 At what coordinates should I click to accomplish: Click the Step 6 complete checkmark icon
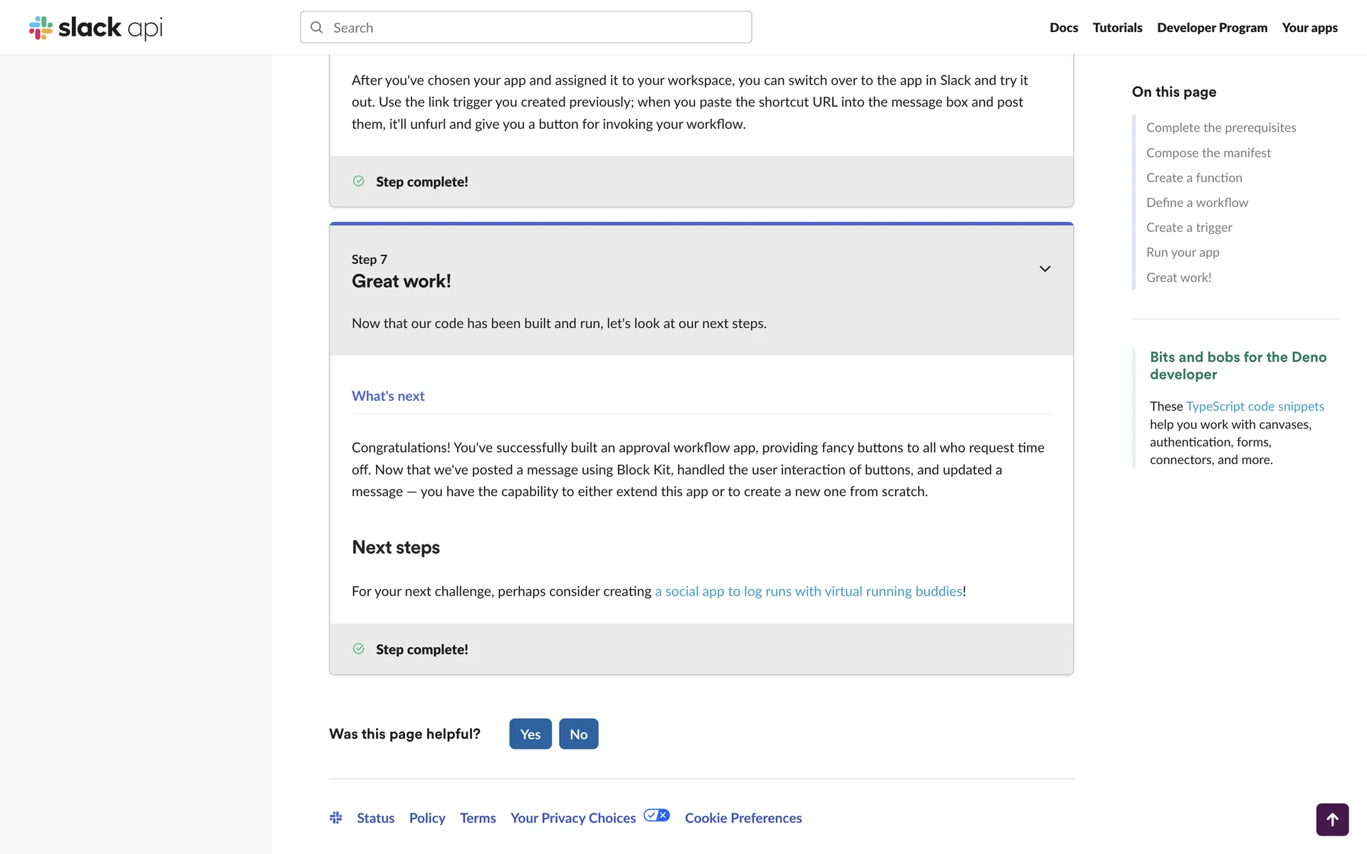(x=359, y=181)
